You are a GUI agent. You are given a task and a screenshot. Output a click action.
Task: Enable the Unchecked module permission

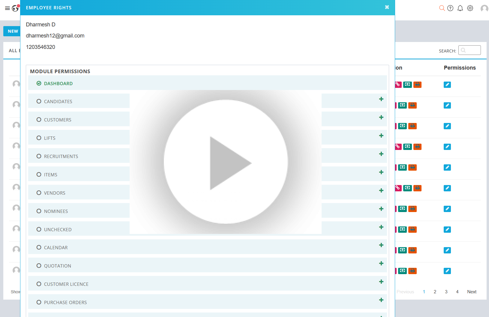click(39, 229)
